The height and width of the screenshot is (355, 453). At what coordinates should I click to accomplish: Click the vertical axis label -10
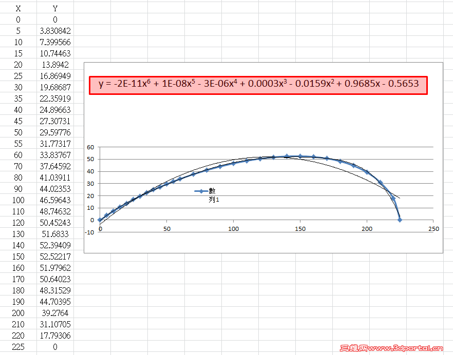[90, 232]
